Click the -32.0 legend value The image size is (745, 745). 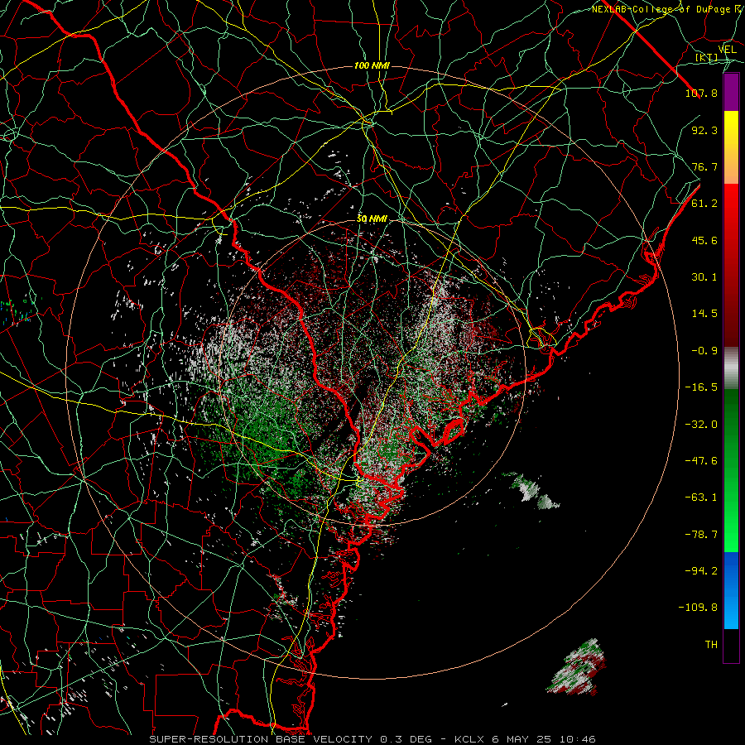[701, 425]
